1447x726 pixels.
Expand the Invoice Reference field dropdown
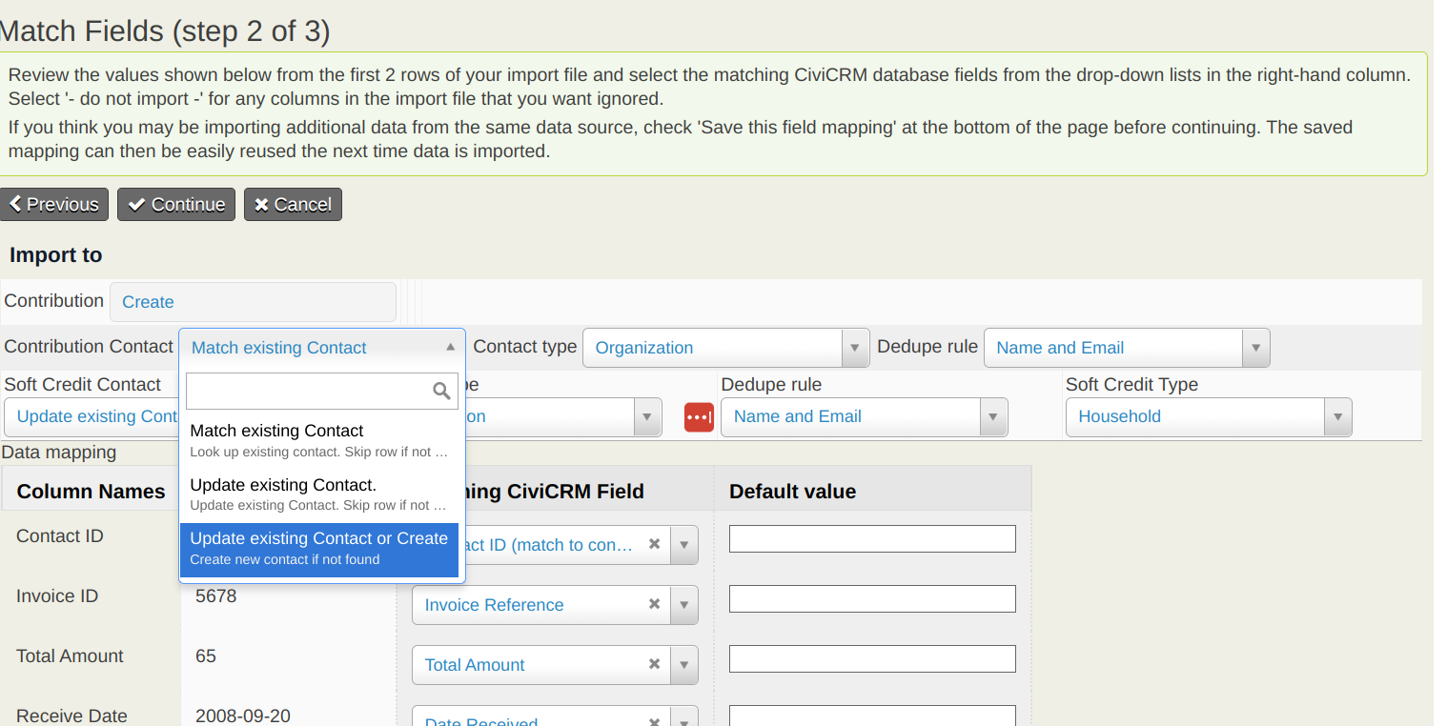[684, 605]
